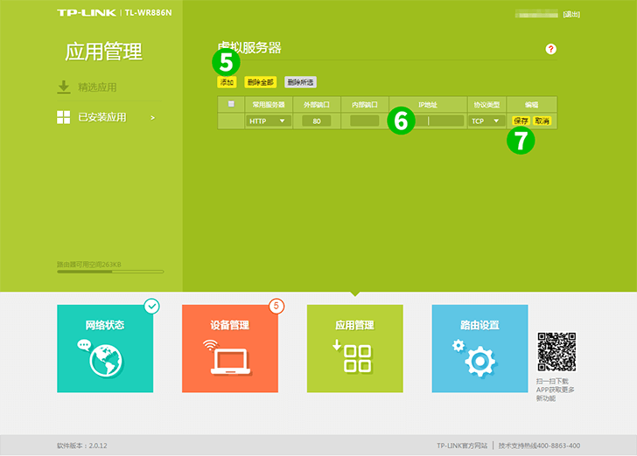Click the TL-WR886N model text
The height and width of the screenshot is (456, 637).
tap(148, 13)
